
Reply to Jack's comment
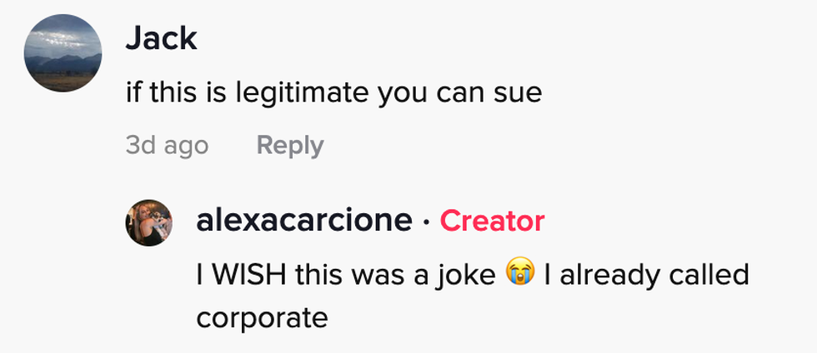(x=289, y=146)
